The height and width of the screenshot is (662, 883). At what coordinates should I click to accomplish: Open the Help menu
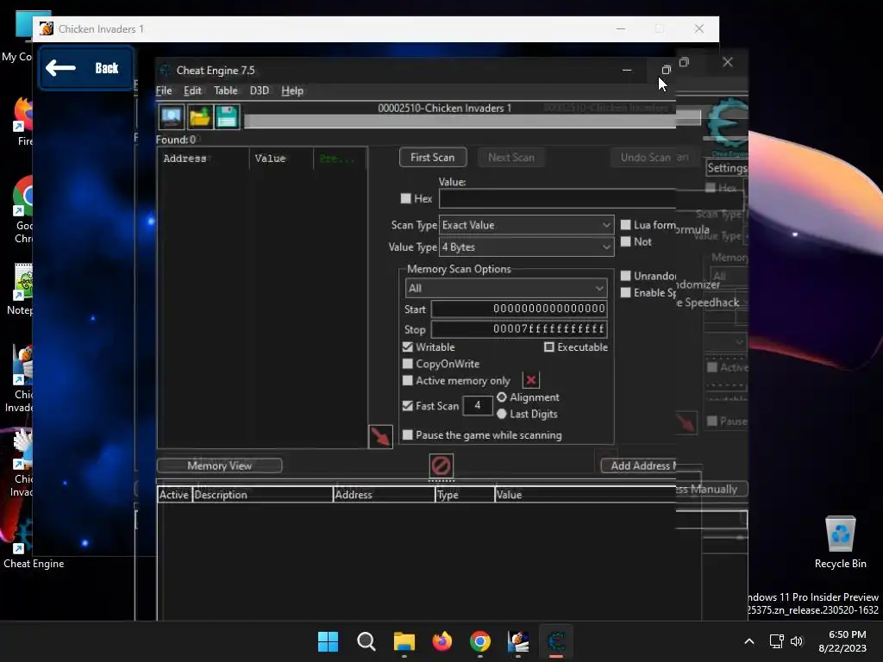click(x=292, y=91)
